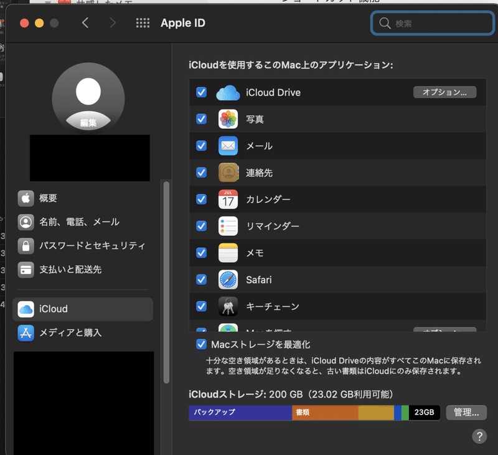Click the 写真 (Photos) flower icon
Image resolution: width=498 pixels, height=455 pixels.
coord(228,119)
